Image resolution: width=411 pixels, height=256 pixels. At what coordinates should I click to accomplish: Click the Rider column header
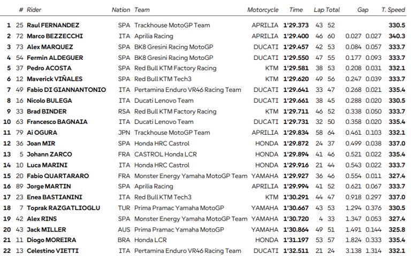35,10
